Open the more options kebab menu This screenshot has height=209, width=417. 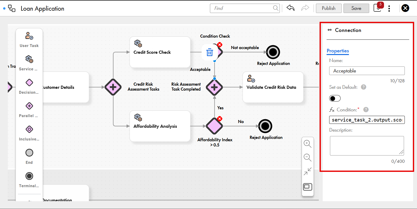[x=389, y=9]
